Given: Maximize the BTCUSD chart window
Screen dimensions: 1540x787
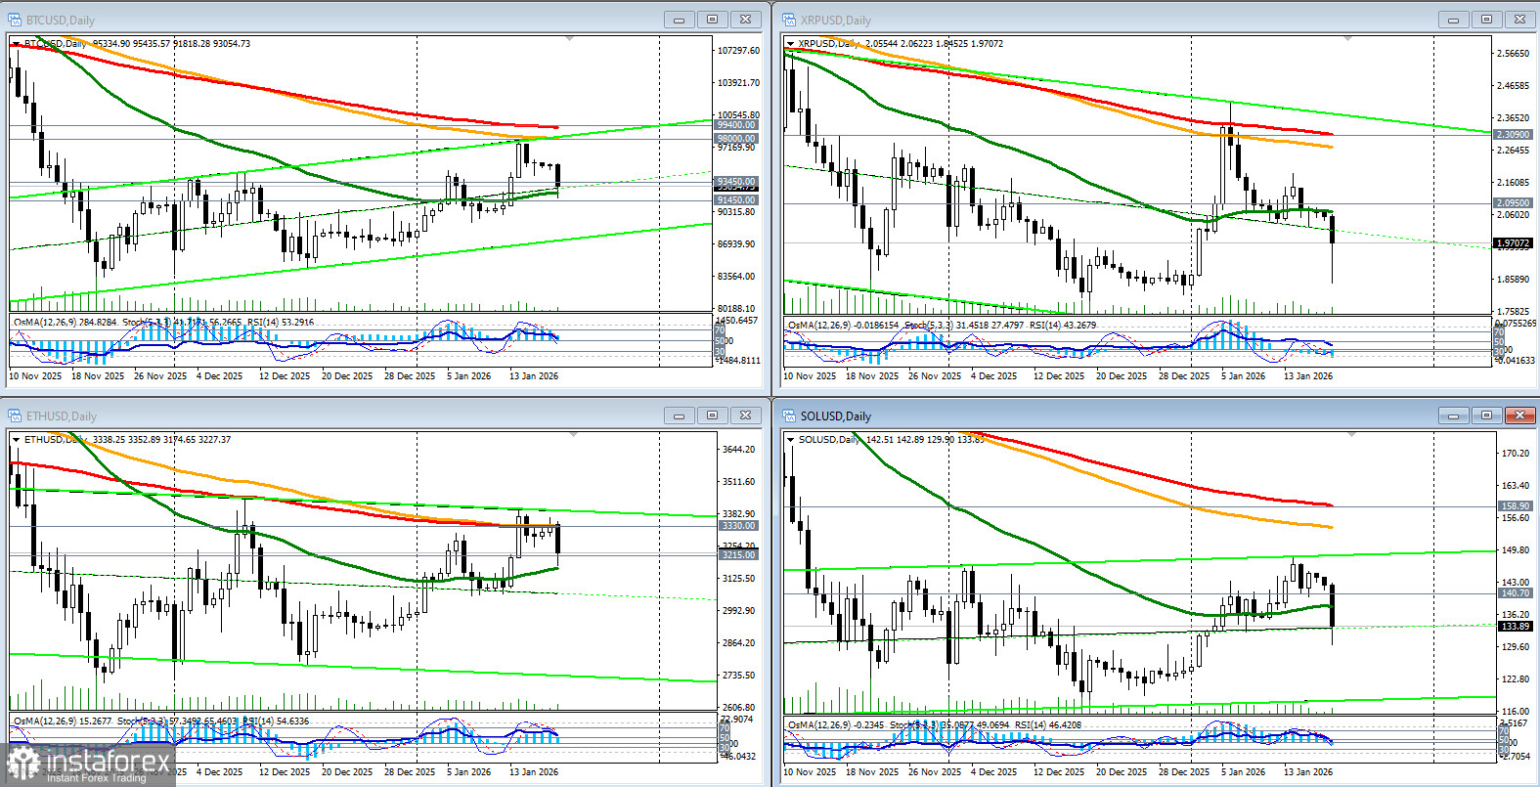Looking at the screenshot, I should 712,20.
